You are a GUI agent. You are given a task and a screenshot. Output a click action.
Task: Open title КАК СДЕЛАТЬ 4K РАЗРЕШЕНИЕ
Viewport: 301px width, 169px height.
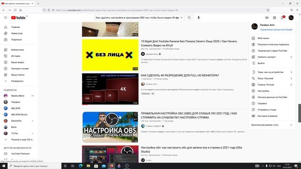[180, 76]
